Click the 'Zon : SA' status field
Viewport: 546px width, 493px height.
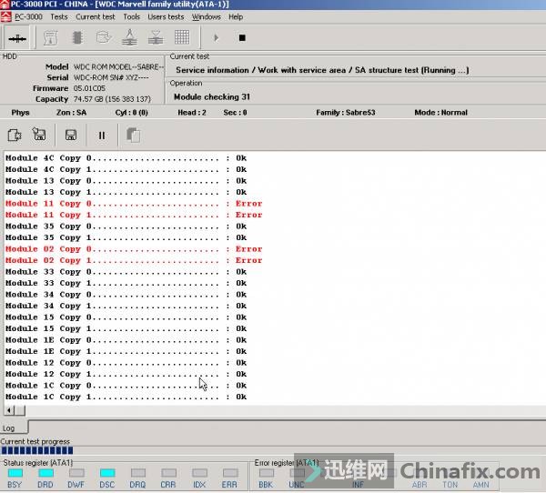[71, 113]
